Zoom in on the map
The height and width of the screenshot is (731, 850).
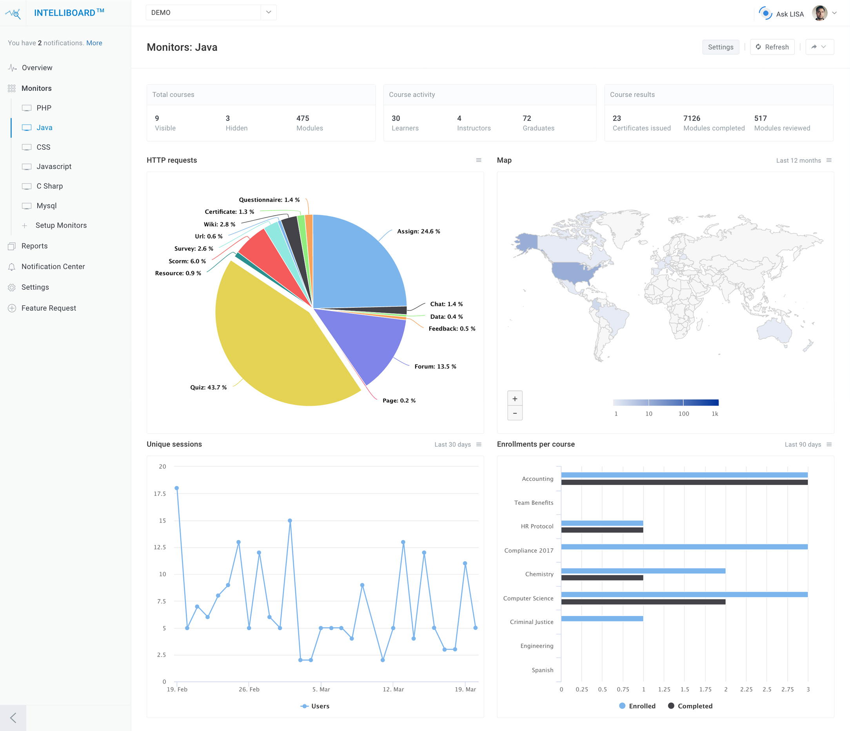click(514, 398)
